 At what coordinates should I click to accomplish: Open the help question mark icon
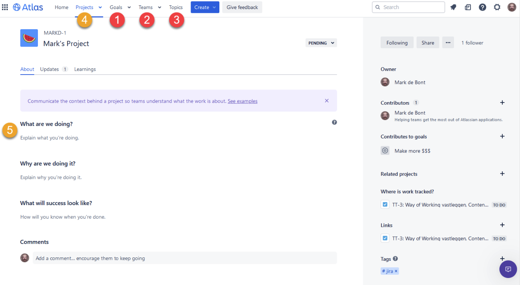[x=482, y=7]
